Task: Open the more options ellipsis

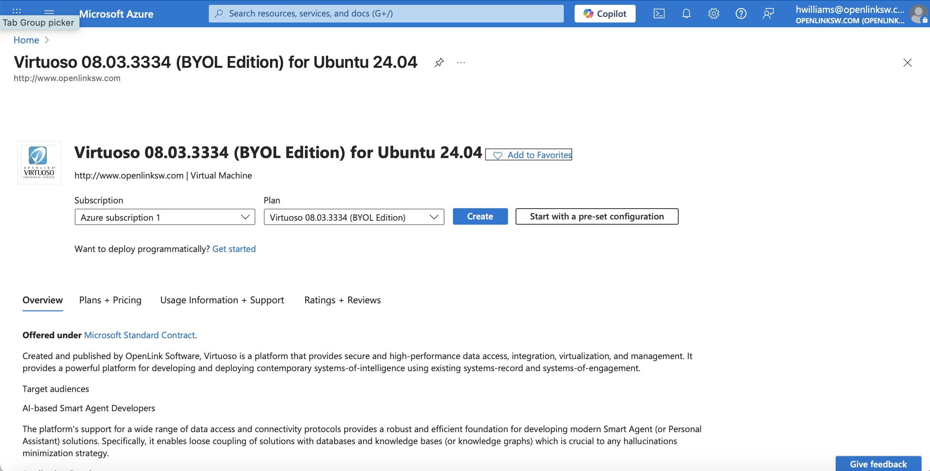Action: click(x=461, y=63)
